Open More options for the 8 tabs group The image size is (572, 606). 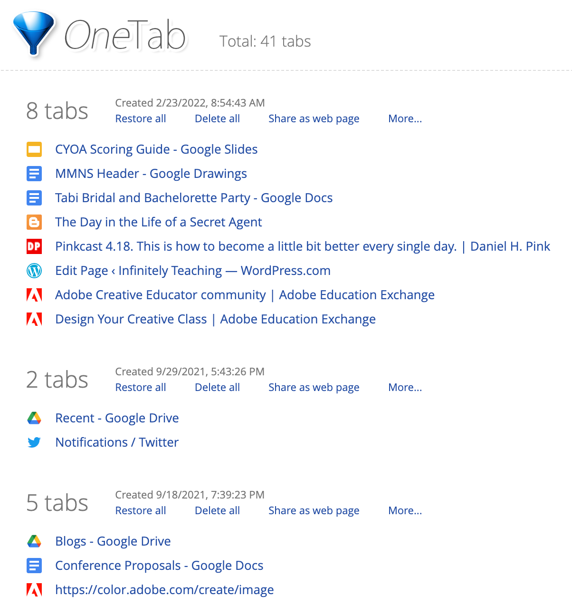pyautogui.click(x=405, y=119)
